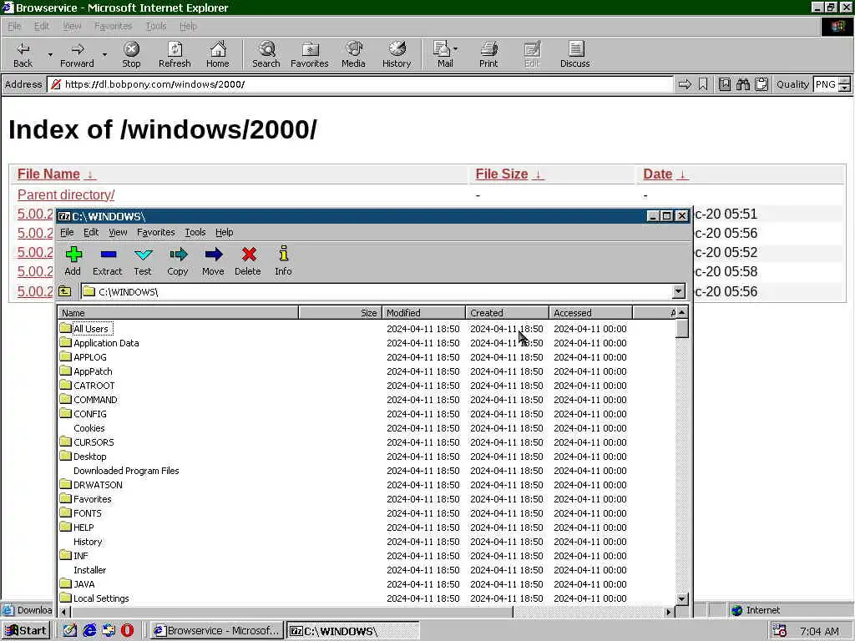The height and width of the screenshot is (641, 855).
Task: Click the 7-Zip vertical scrollbar down arrow
Action: click(681, 598)
